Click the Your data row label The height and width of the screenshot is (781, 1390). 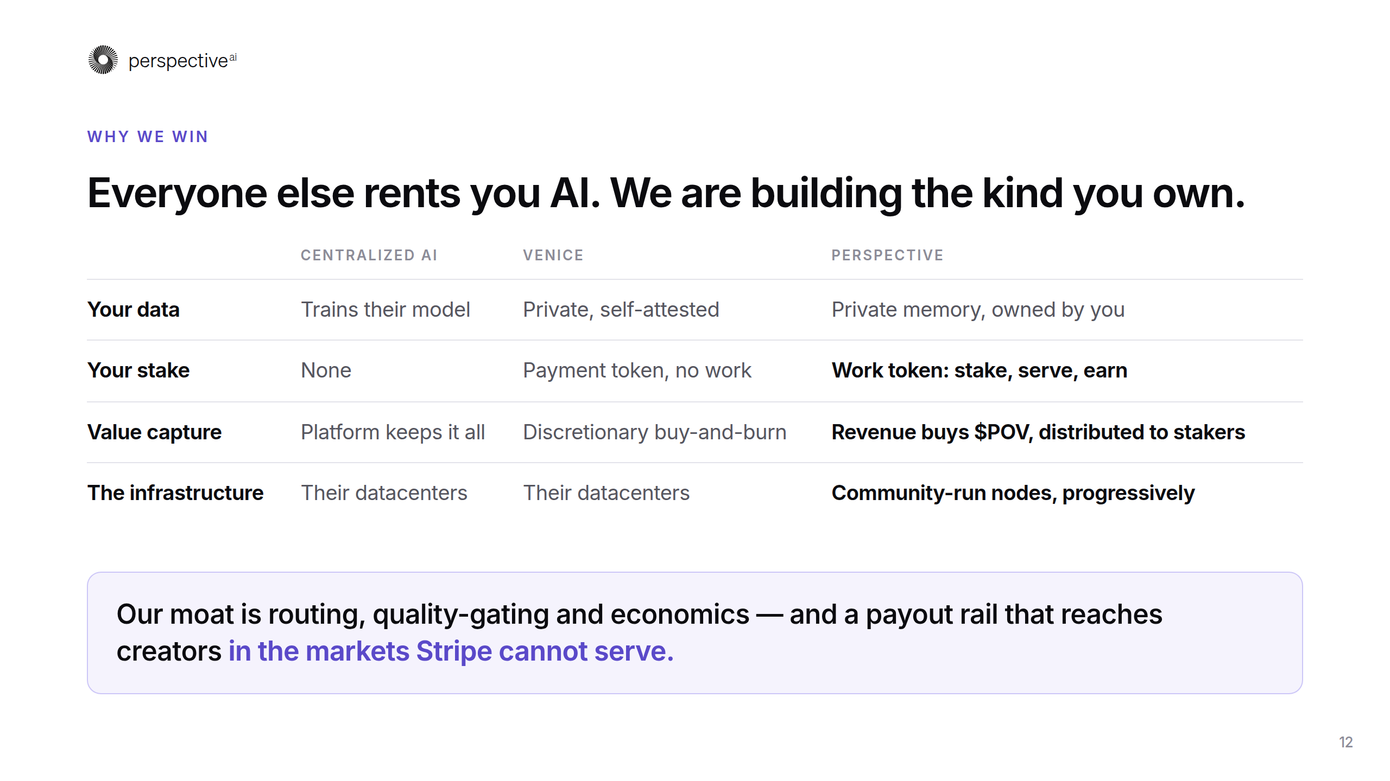tap(134, 310)
